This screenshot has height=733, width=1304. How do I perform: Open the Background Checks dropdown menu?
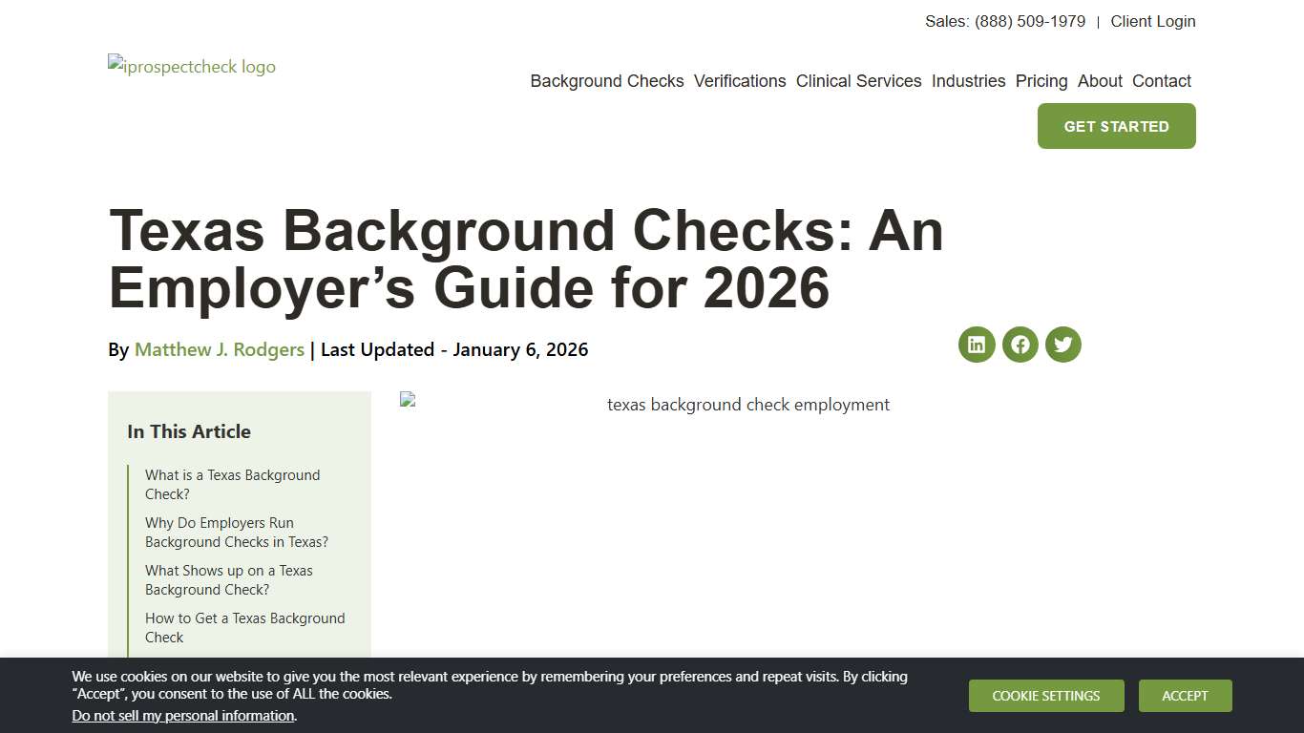(x=607, y=81)
